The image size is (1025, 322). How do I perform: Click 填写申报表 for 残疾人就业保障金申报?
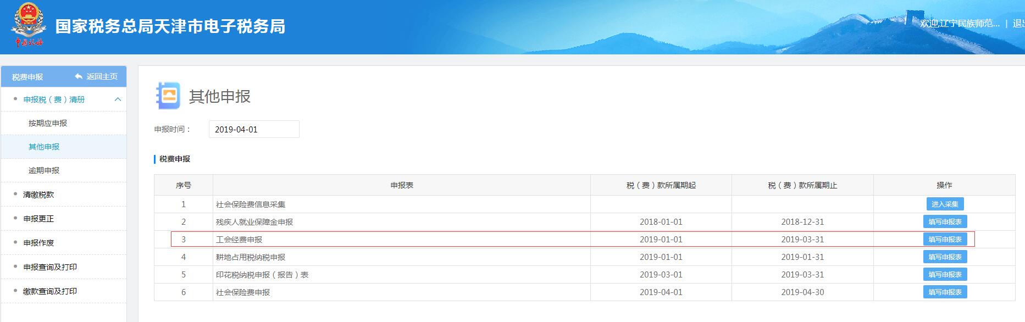[x=945, y=221]
